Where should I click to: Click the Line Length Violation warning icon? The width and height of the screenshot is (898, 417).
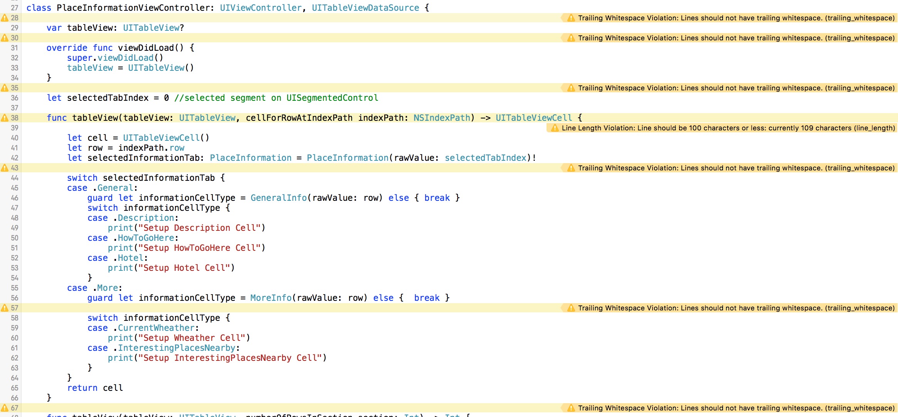tap(555, 128)
